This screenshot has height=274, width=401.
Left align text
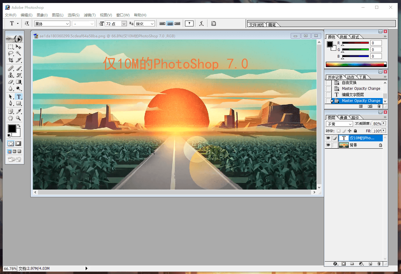coord(163,23)
